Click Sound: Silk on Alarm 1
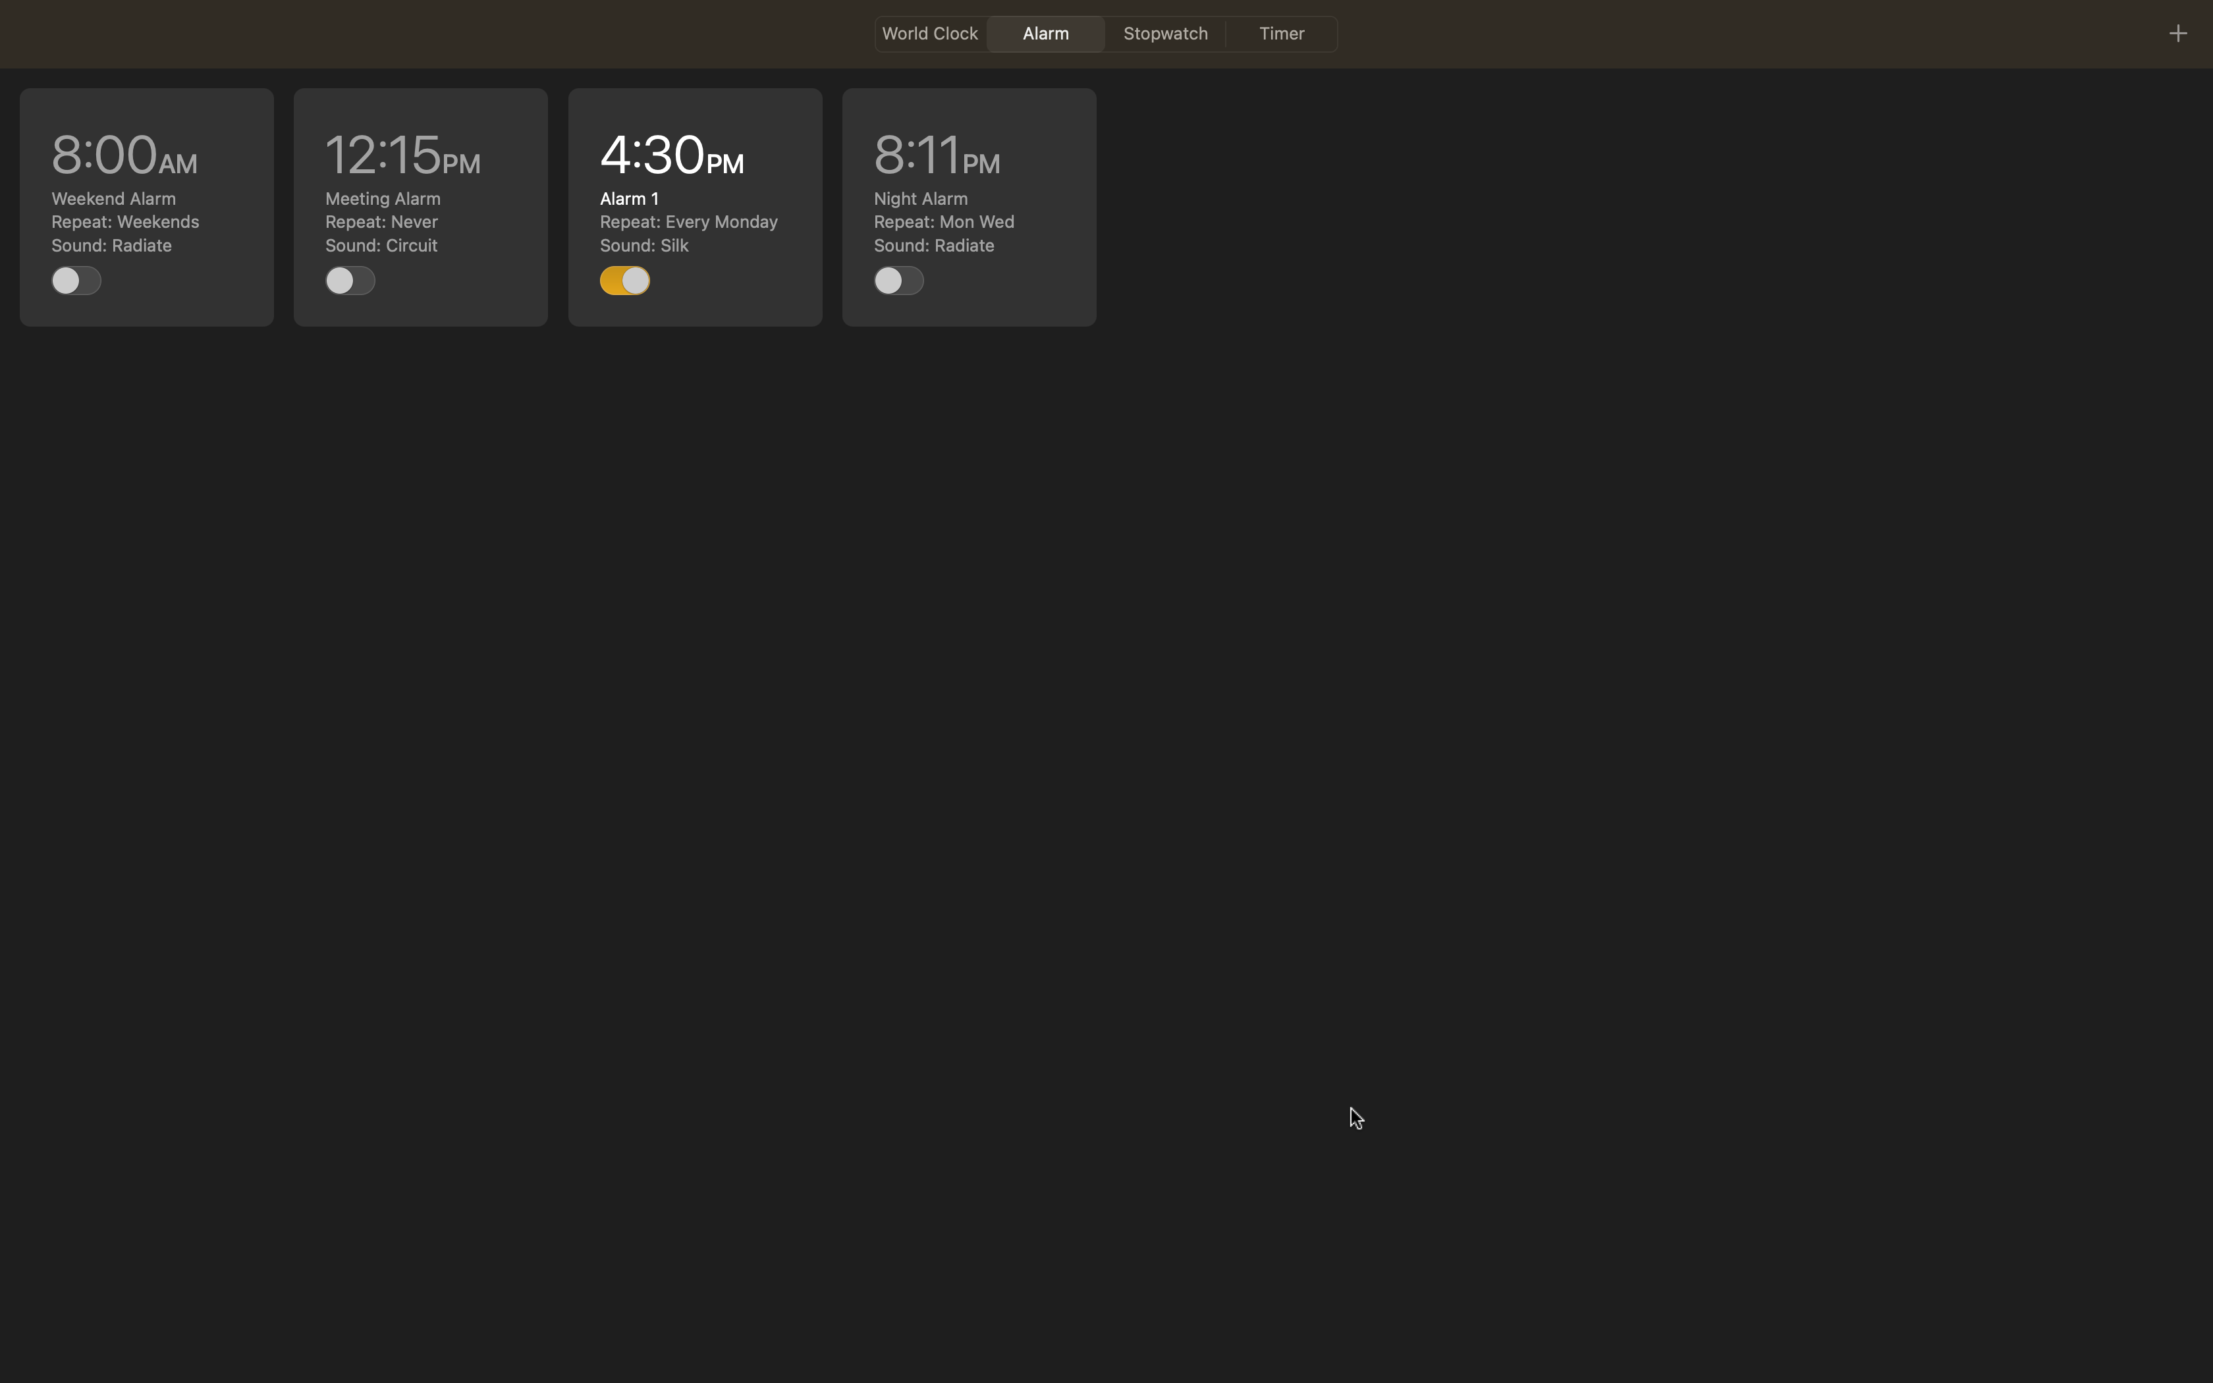2213x1383 pixels. pos(643,246)
